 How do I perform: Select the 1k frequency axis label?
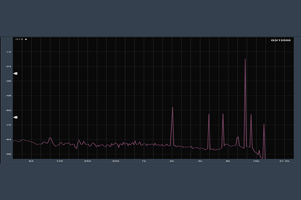pyautogui.click(x=144, y=161)
